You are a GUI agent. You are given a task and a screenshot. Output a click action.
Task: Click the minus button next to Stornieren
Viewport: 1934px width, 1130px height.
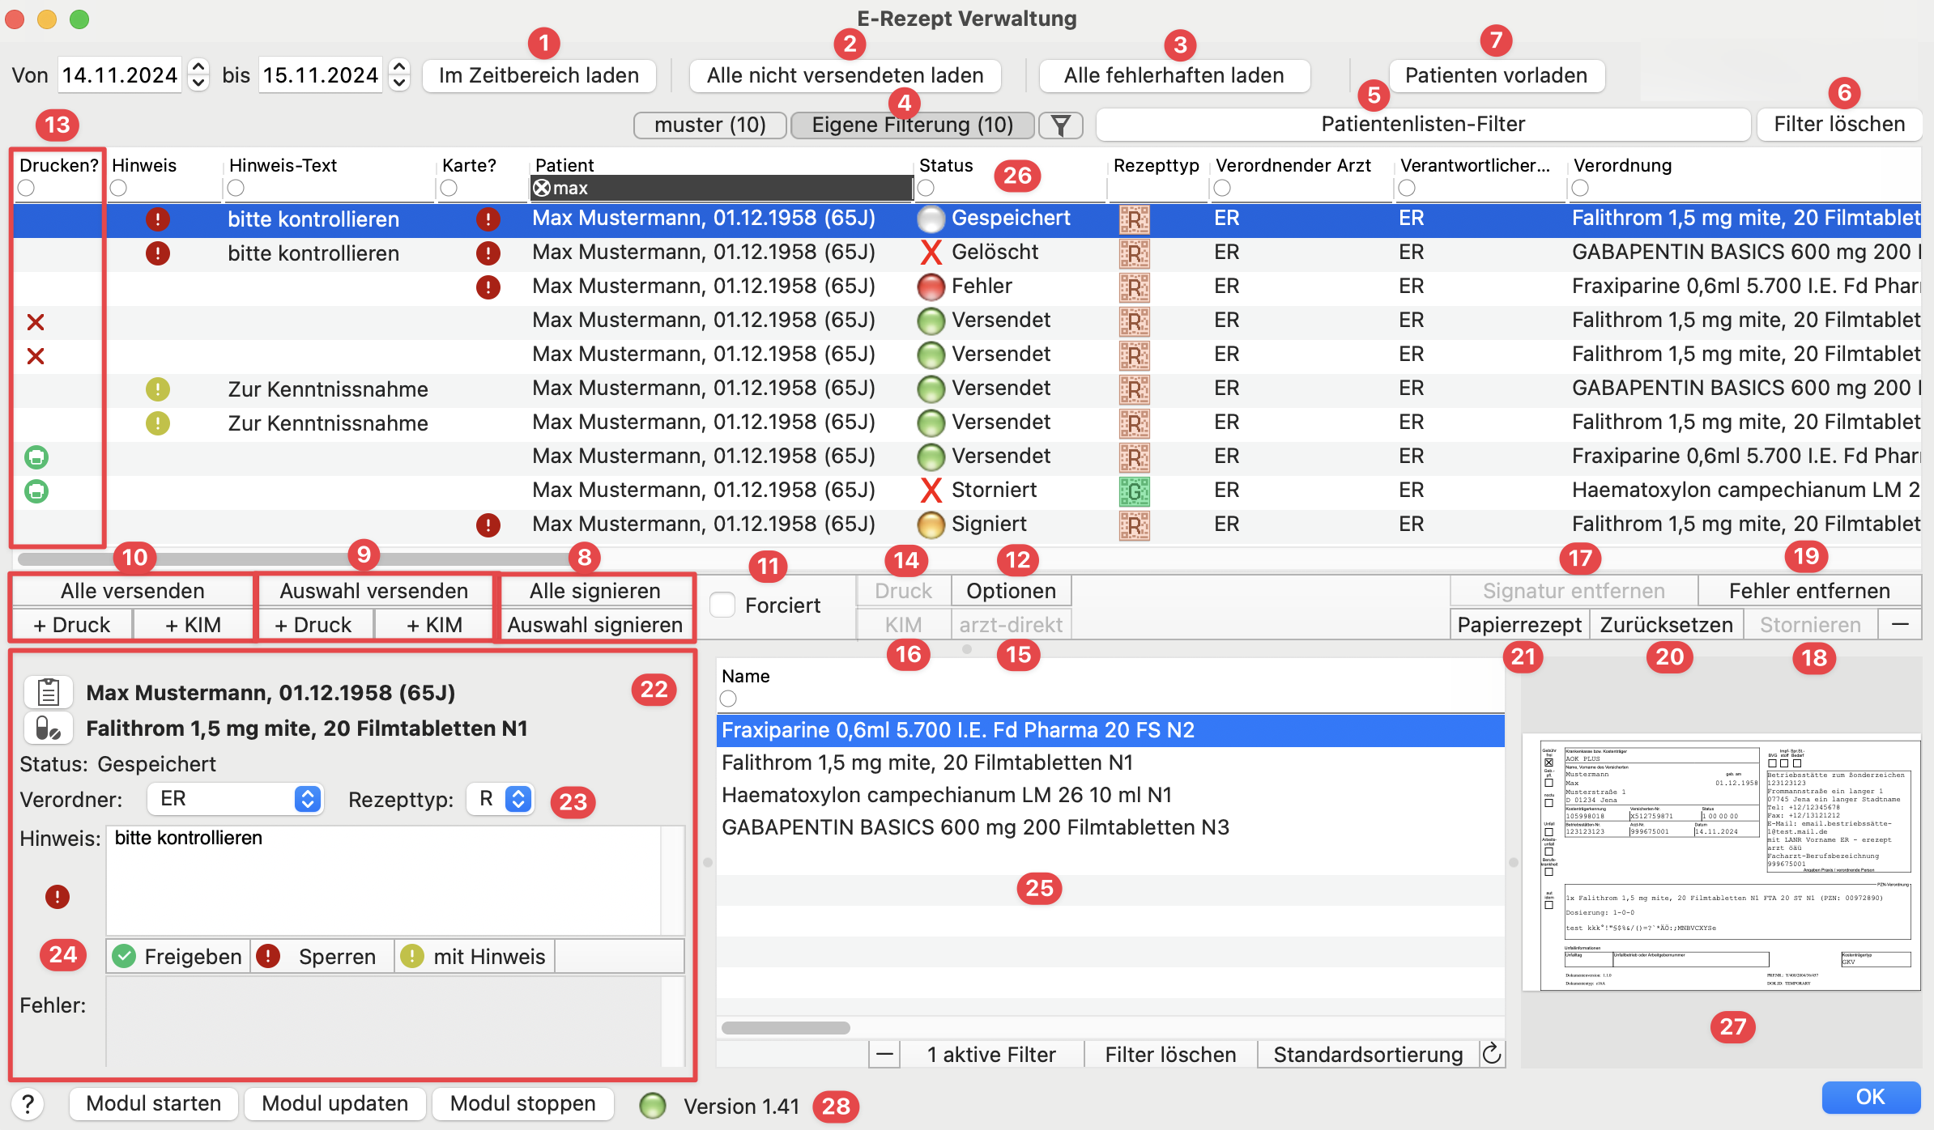point(1900,625)
